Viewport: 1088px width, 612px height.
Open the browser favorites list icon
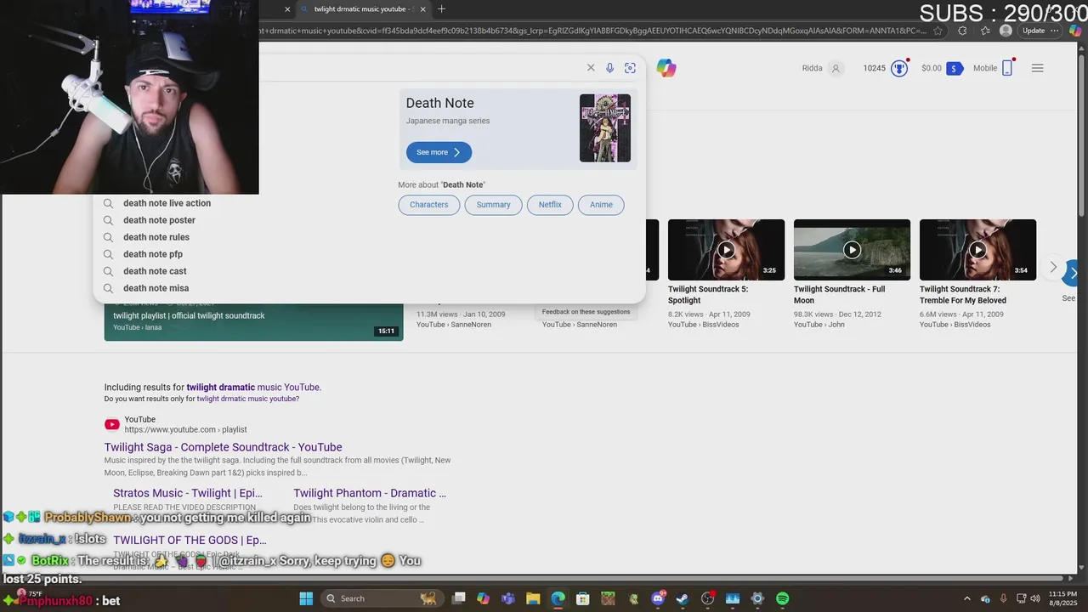click(x=985, y=31)
